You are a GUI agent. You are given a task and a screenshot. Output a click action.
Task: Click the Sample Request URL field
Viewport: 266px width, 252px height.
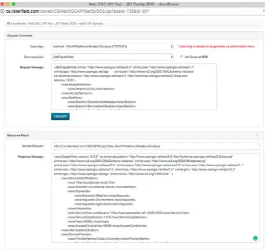coord(155,146)
